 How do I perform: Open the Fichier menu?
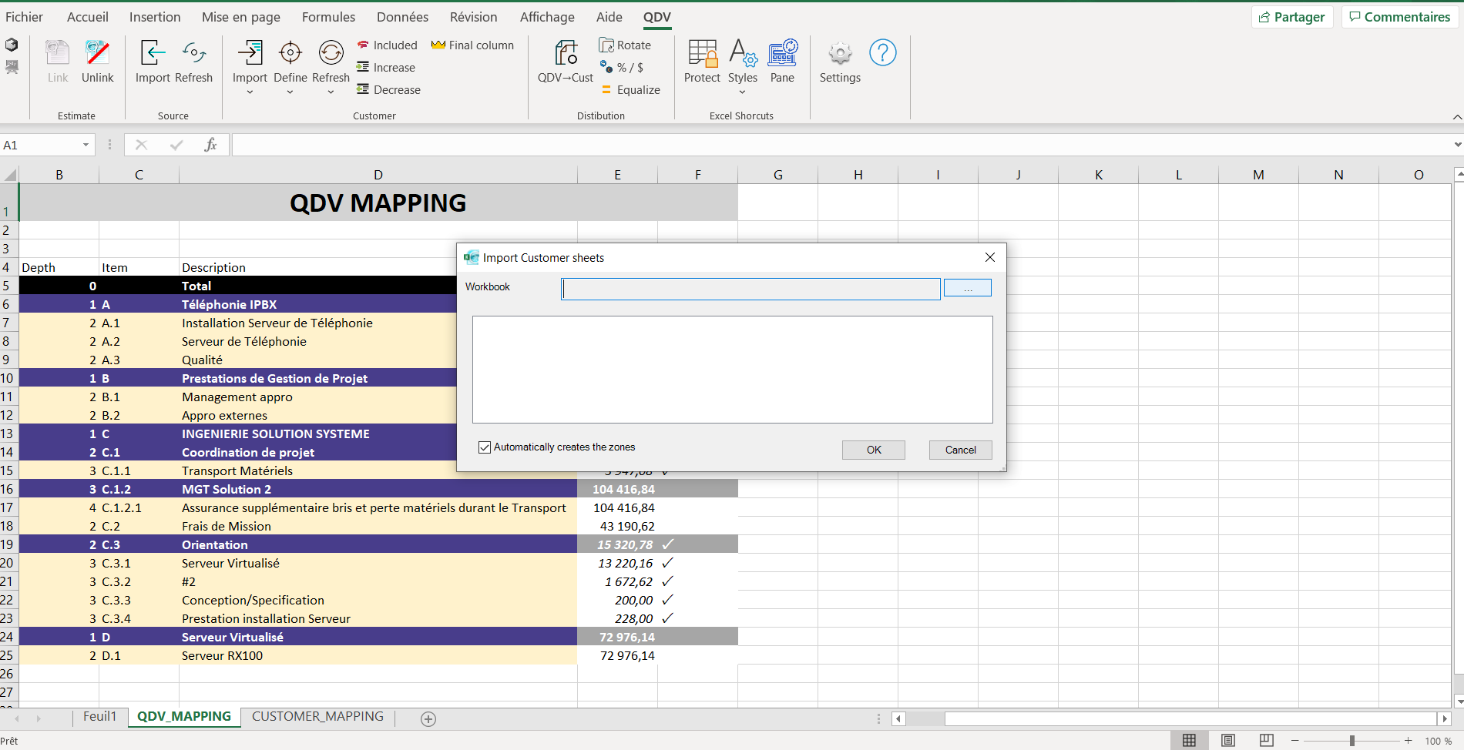point(25,17)
